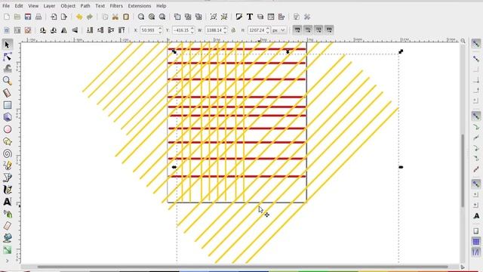Select the Eraser tool
The image size is (483, 272).
coord(8,226)
